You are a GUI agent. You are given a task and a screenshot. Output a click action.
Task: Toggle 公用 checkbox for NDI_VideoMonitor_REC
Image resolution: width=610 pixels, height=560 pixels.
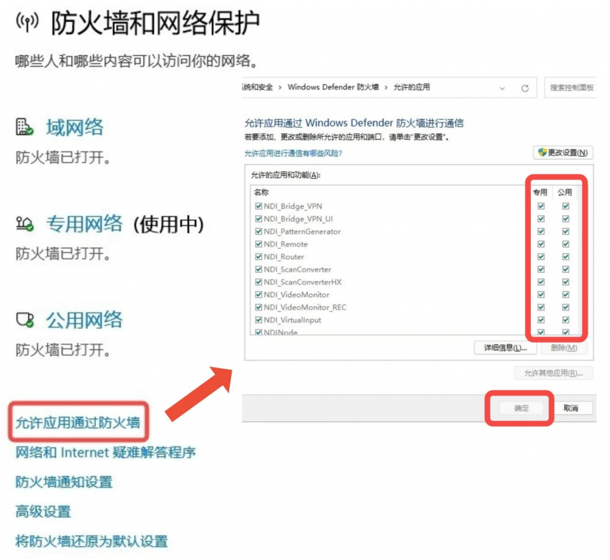(566, 307)
